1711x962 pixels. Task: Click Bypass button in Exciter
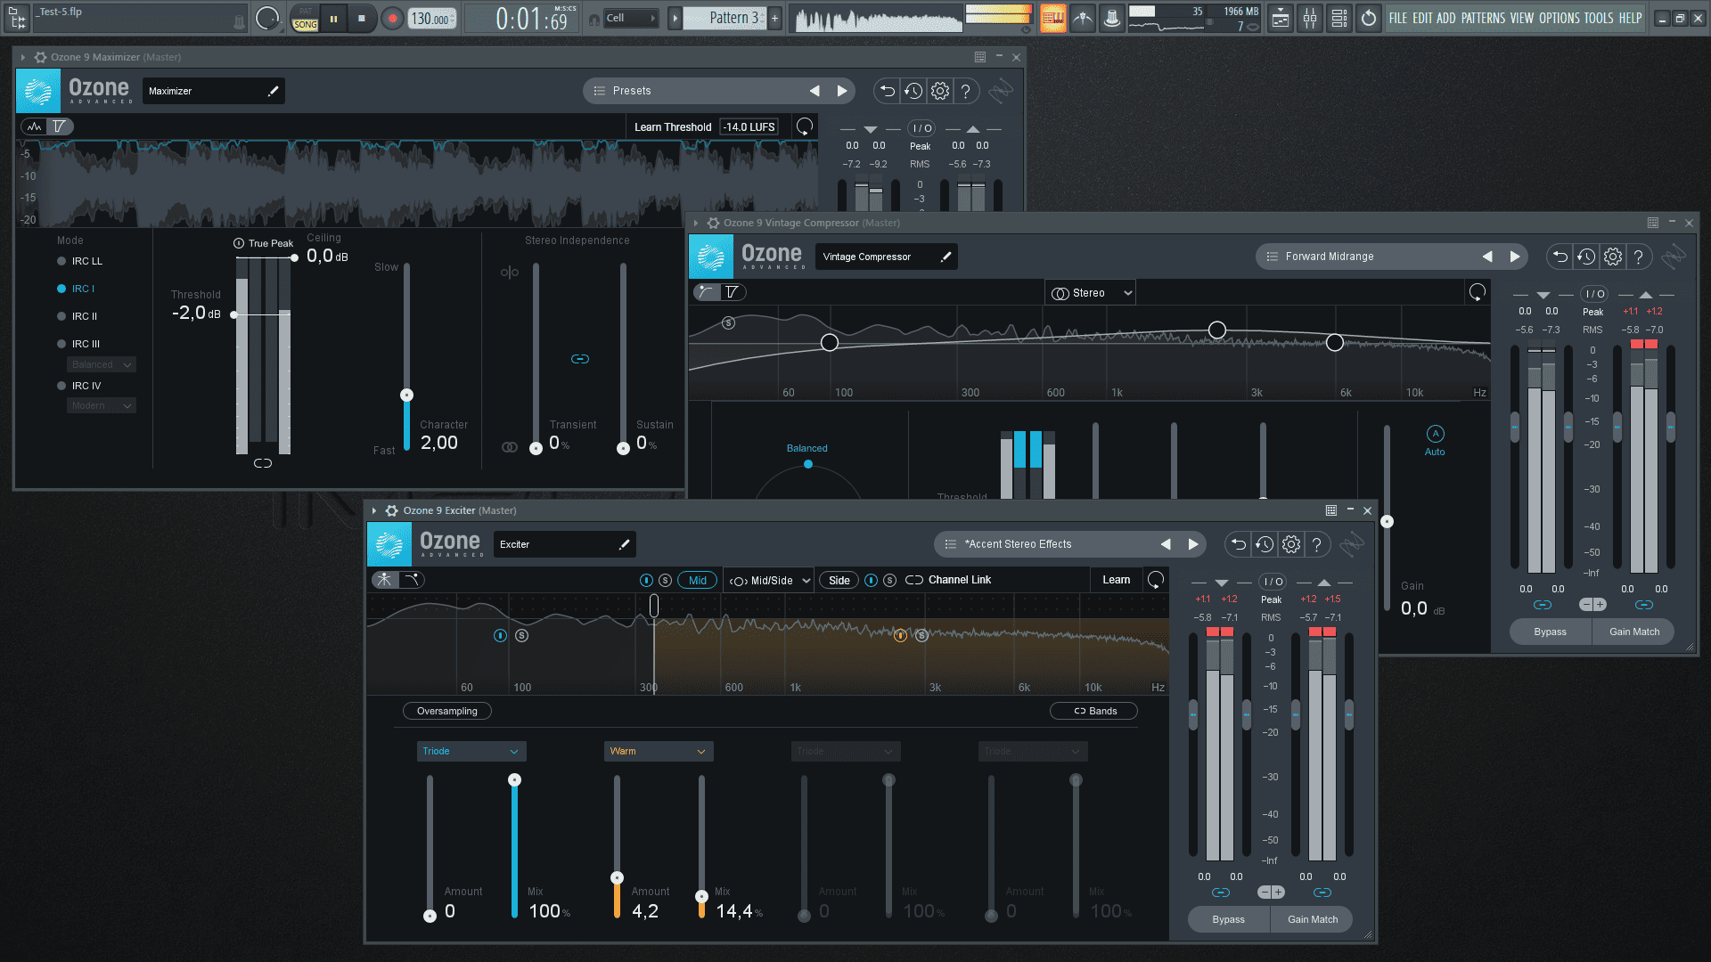[1229, 919]
